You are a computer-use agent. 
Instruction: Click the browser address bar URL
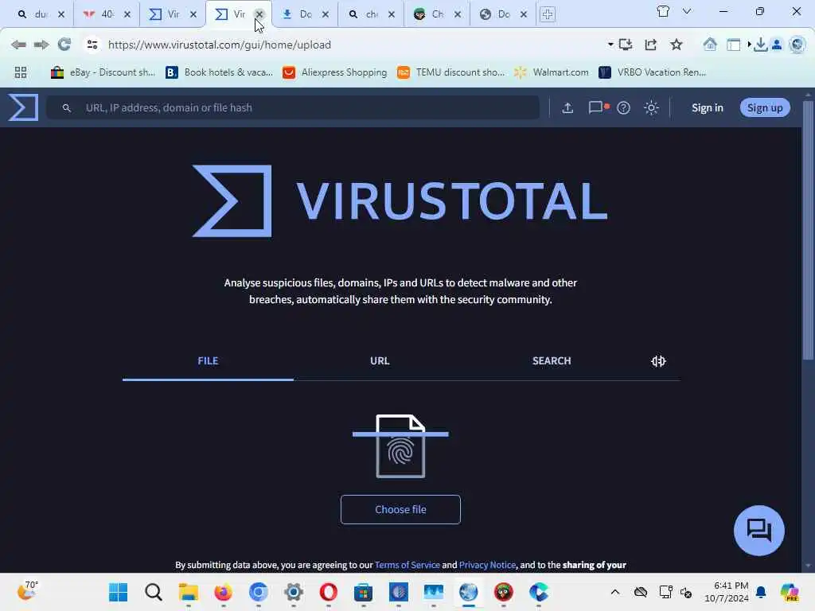tap(220, 45)
